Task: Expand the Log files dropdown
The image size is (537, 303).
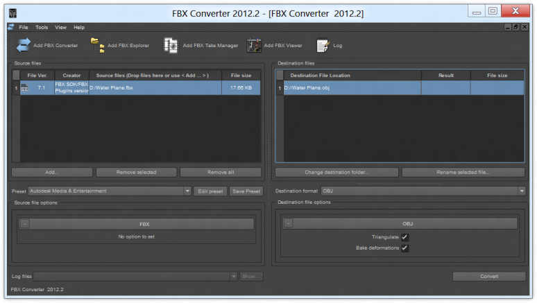Action: pos(234,276)
